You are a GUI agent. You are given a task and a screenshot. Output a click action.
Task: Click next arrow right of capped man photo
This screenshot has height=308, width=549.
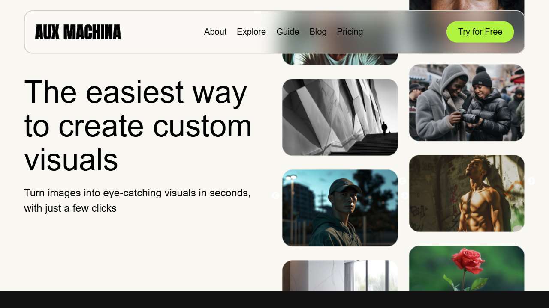click(x=404, y=195)
